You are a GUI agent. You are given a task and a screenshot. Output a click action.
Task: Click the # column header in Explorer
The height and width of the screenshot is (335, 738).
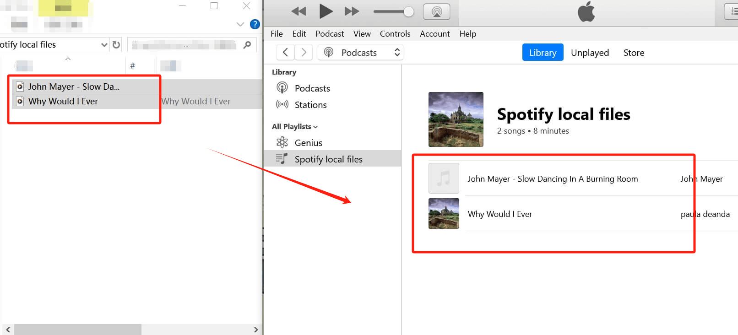click(x=132, y=66)
